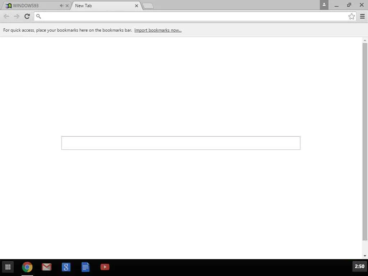Screen dimensions: 368x276
Task: Open the 2:50 clock status tray
Action: (x=359, y=266)
